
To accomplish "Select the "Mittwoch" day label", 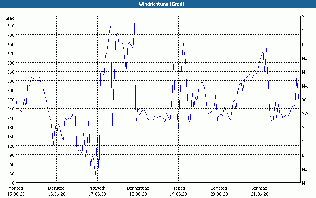I will tap(97, 188).
